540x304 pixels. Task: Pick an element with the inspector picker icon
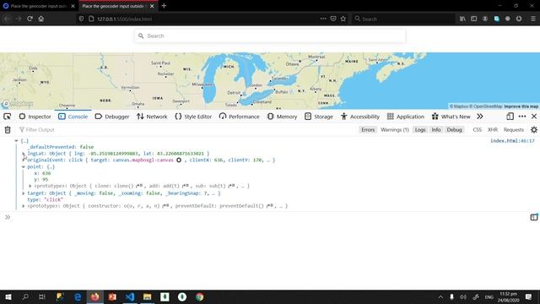8,117
